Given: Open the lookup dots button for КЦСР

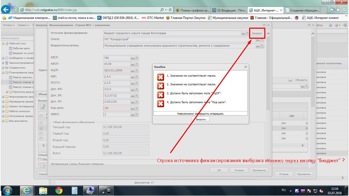Looking at the screenshot, I should (132, 70).
